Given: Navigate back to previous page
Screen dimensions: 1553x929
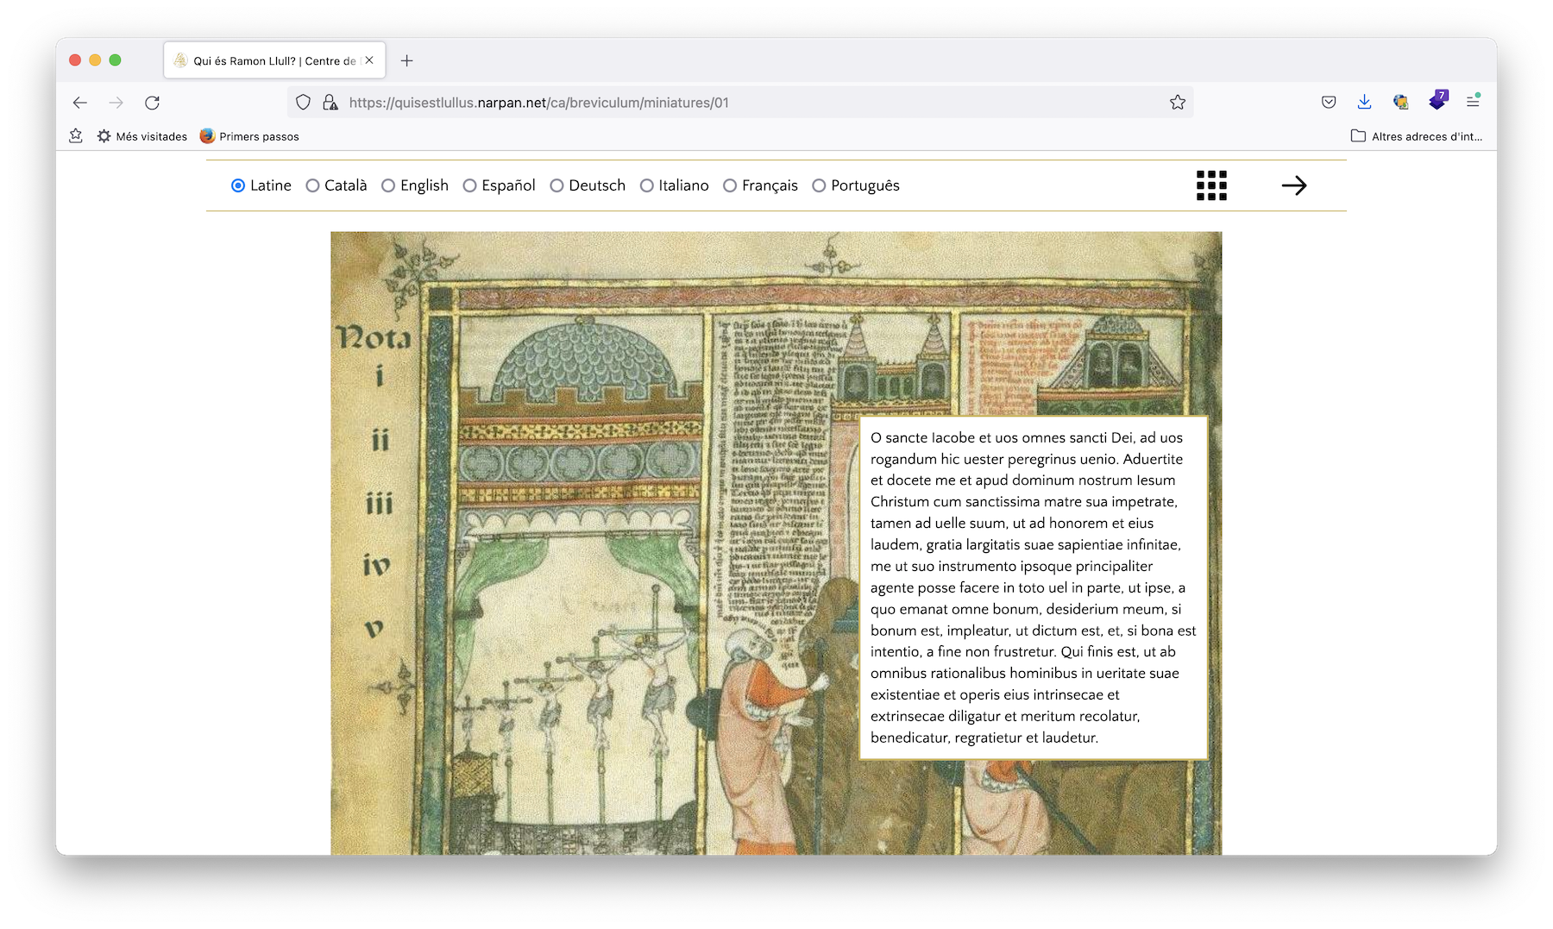Looking at the screenshot, I should [x=80, y=103].
